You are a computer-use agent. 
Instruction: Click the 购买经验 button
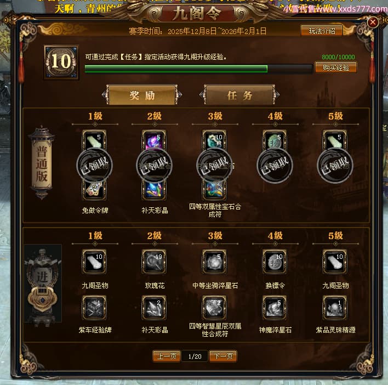336,67
